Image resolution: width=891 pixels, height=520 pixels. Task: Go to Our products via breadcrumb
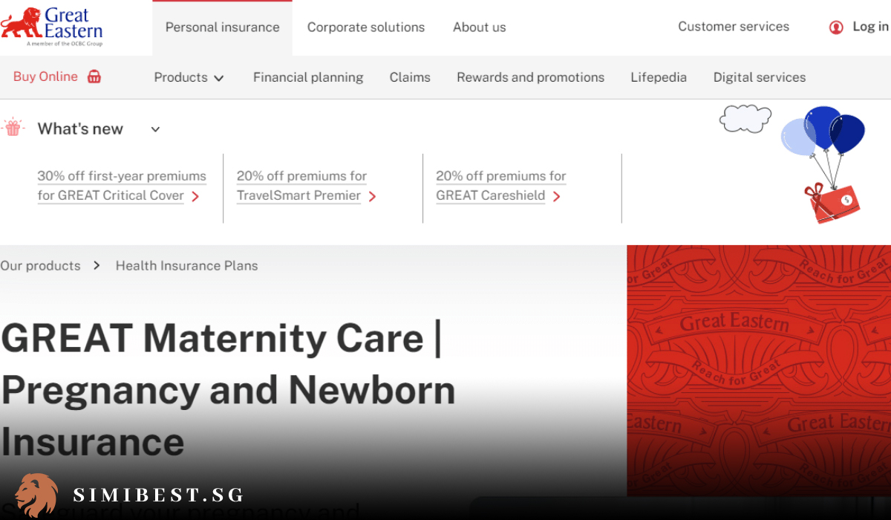(x=41, y=265)
